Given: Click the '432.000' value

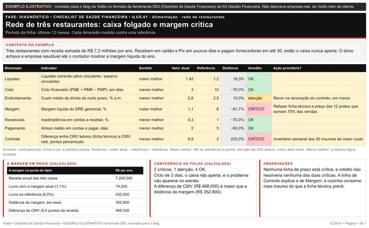Looking at the screenshot, I should click(x=122, y=194).
